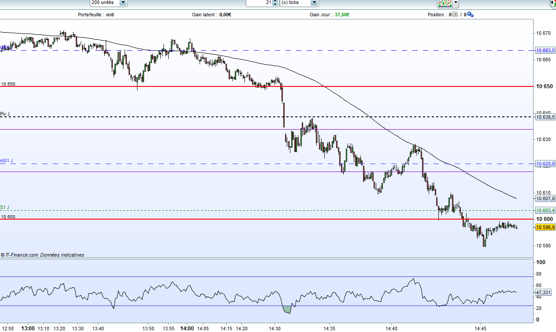Viewport: 556px width, 332px height.
Task: Click the 13:00 time axis label
Action: click(x=28, y=328)
